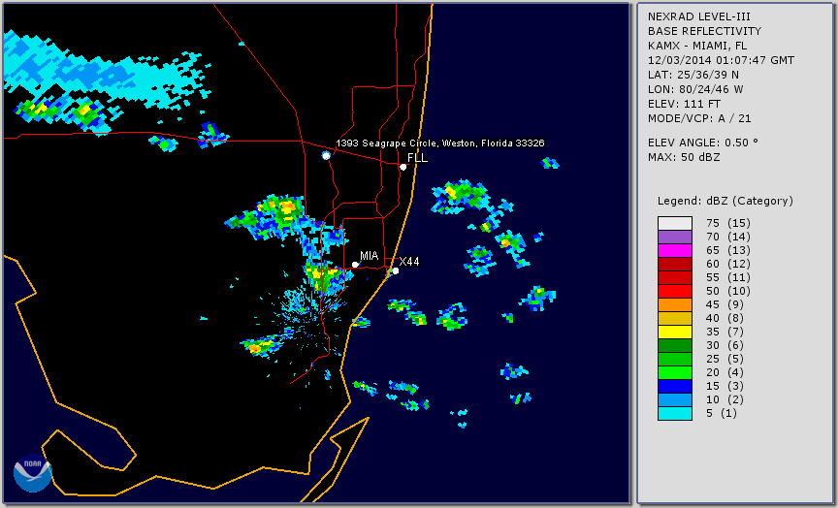The width and height of the screenshot is (838, 508).
Task: Select the 65 dBZ magenta swatch
Action: coord(675,250)
